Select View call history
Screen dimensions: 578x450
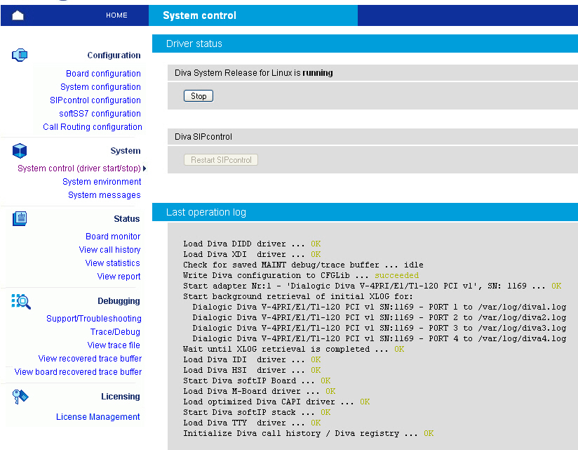click(x=109, y=250)
